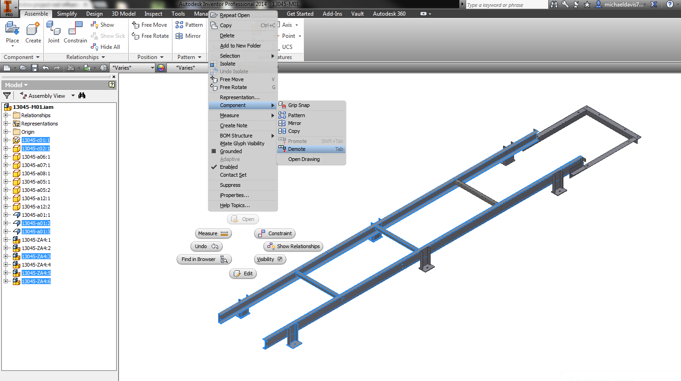Click the Help question mark icon in title bar

(x=670, y=4)
